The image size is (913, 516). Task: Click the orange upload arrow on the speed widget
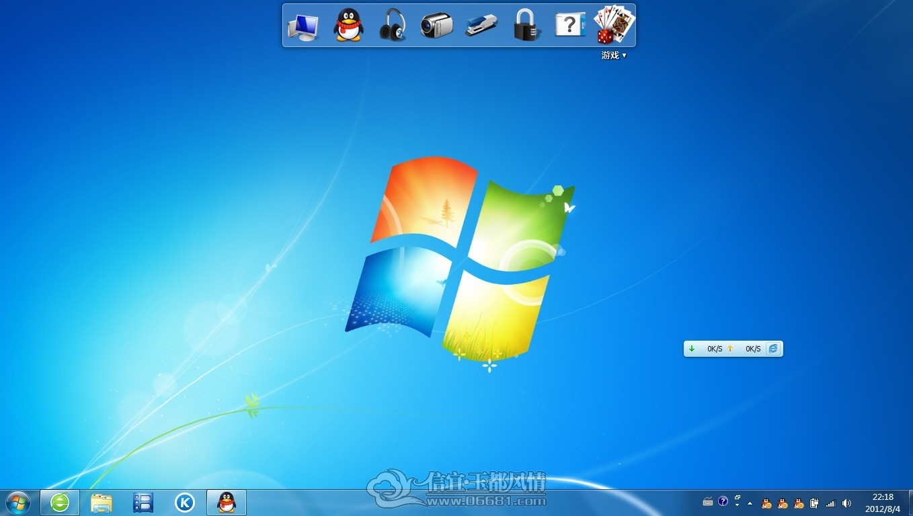(730, 349)
